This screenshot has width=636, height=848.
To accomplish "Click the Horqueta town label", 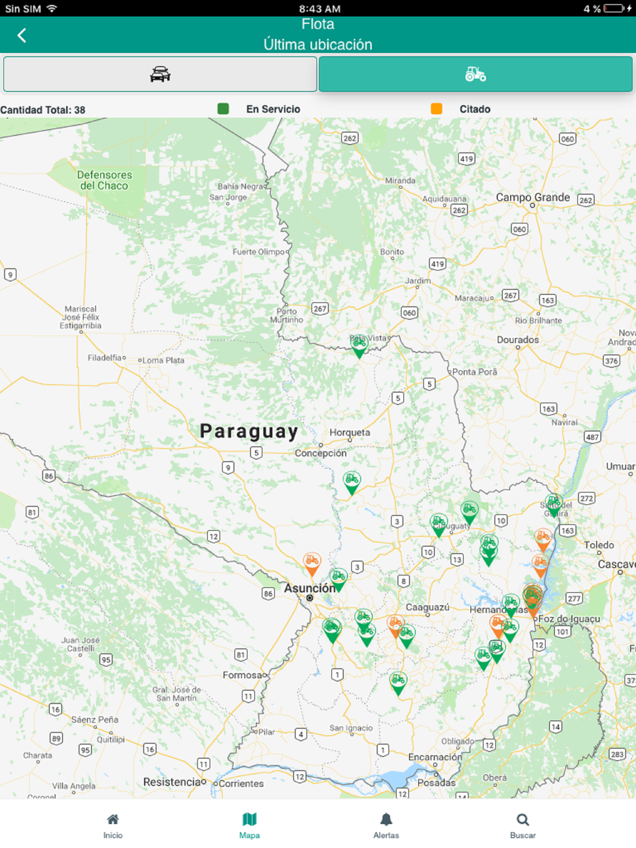I will click(x=350, y=432).
